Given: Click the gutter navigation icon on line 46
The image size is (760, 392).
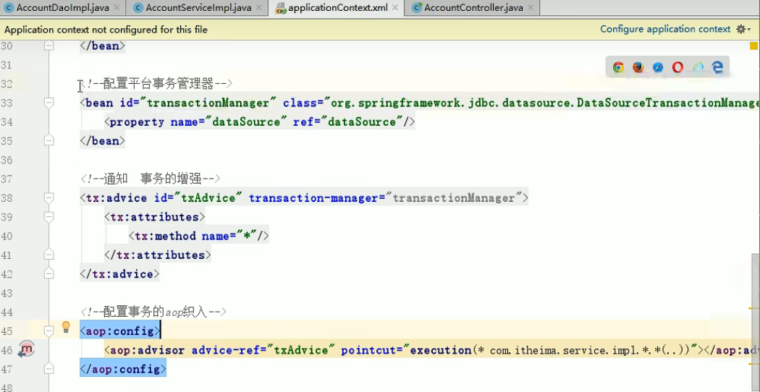Looking at the screenshot, I should (x=26, y=349).
